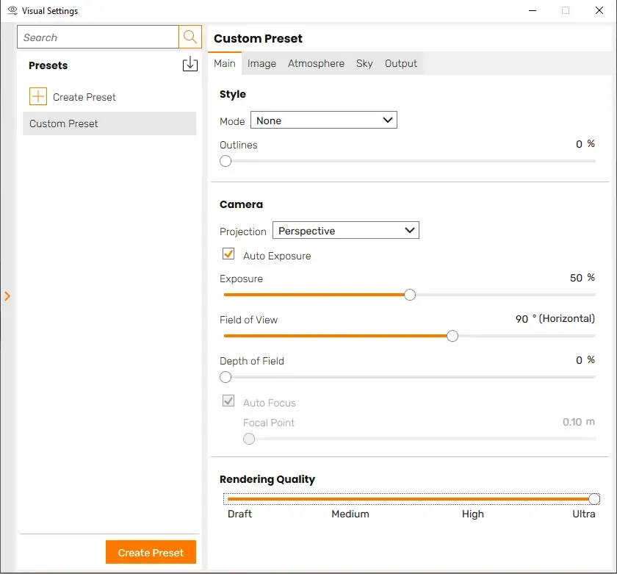This screenshot has height=574, width=617.
Task: Click the search magnifier icon
Action: (x=190, y=37)
